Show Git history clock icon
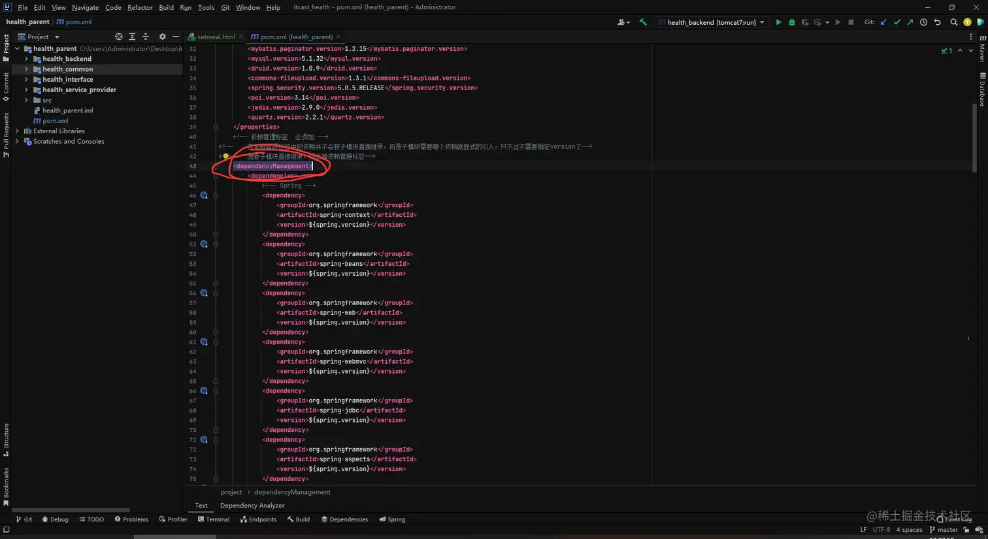This screenshot has height=539, width=988. [923, 22]
